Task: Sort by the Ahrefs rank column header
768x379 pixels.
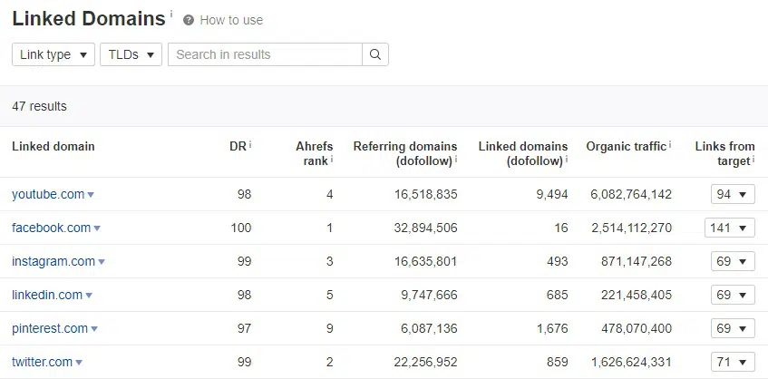Action: (314, 153)
